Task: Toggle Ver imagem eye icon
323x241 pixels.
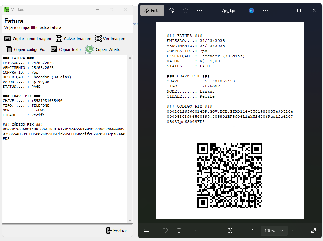Action: click(98, 39)
